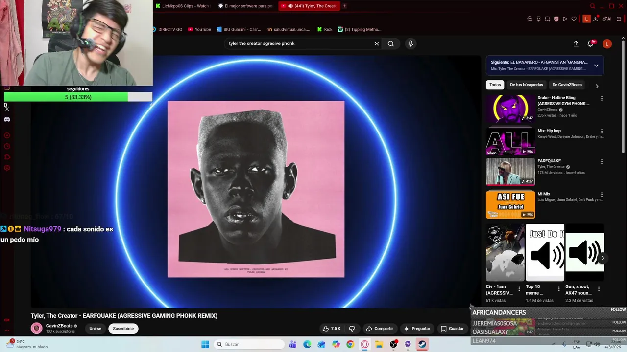The height and width of the screenshot is (352, 627).
Task: Select the De tus búsquedas chip
Action: point(527,85)
